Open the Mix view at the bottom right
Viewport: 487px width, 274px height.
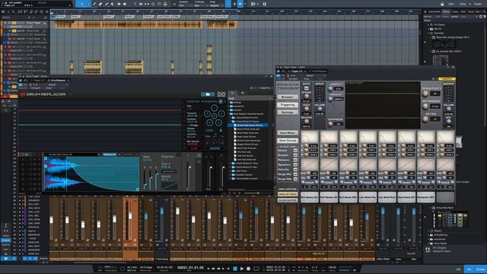tap(469, 269)
